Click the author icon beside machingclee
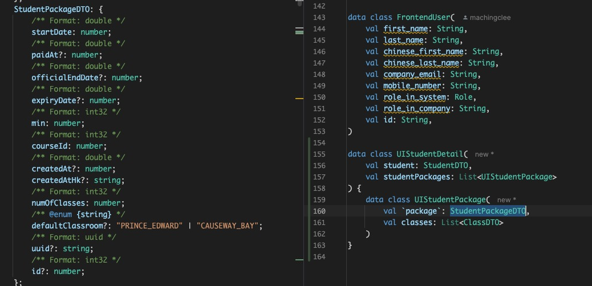 (465, 18)
